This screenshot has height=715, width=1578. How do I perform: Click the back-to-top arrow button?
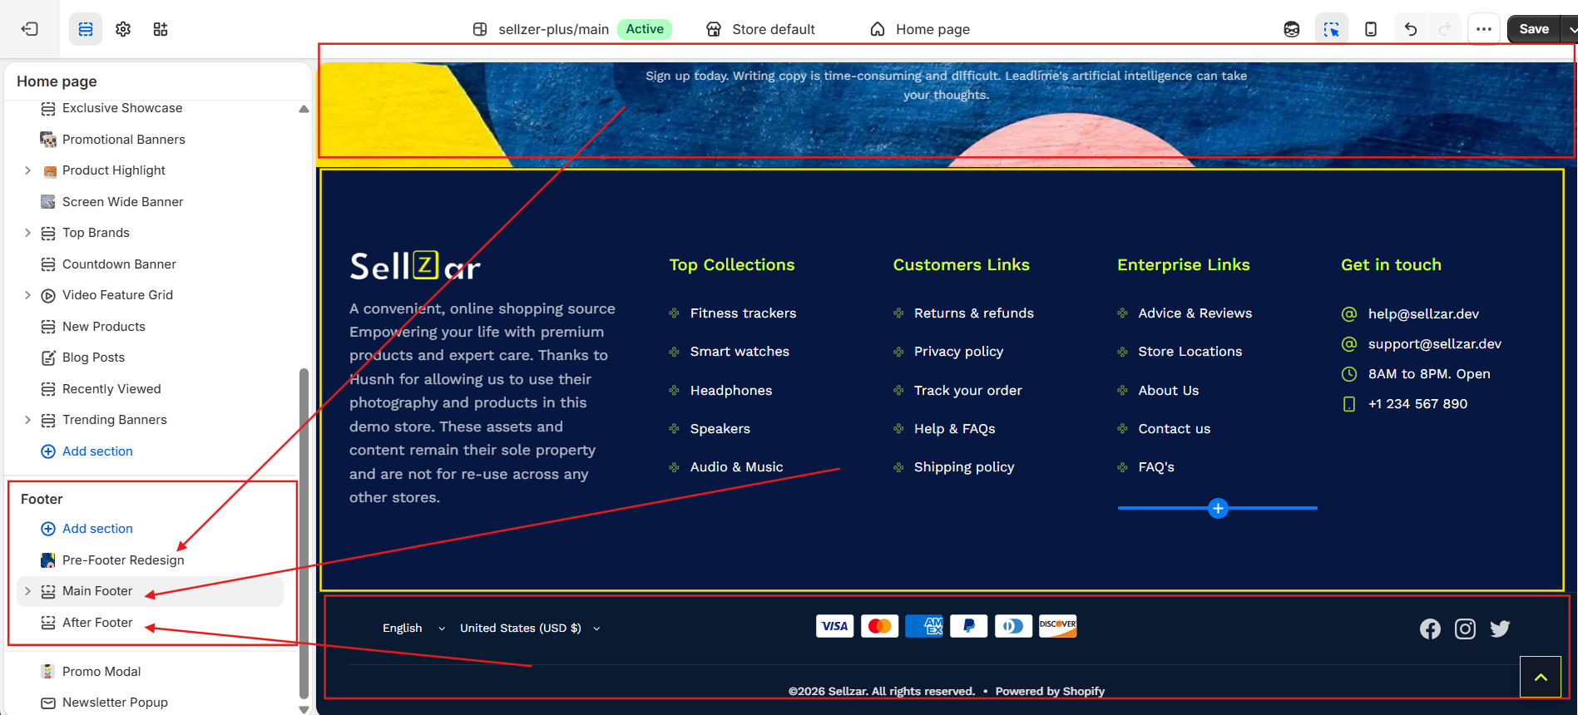click(x=1541, y=677)
